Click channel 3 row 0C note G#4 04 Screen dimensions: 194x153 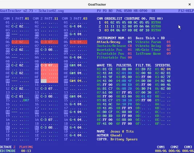(x=76, y=65)
